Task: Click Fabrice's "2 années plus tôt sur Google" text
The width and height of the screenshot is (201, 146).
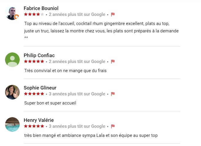Action: (77, 14)
